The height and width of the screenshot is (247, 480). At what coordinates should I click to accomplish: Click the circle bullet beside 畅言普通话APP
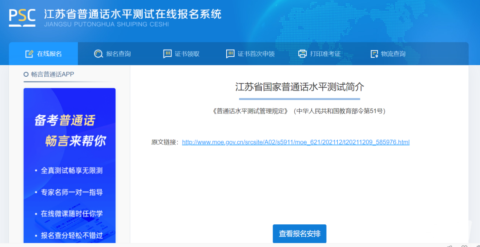(x=26, y=74)
